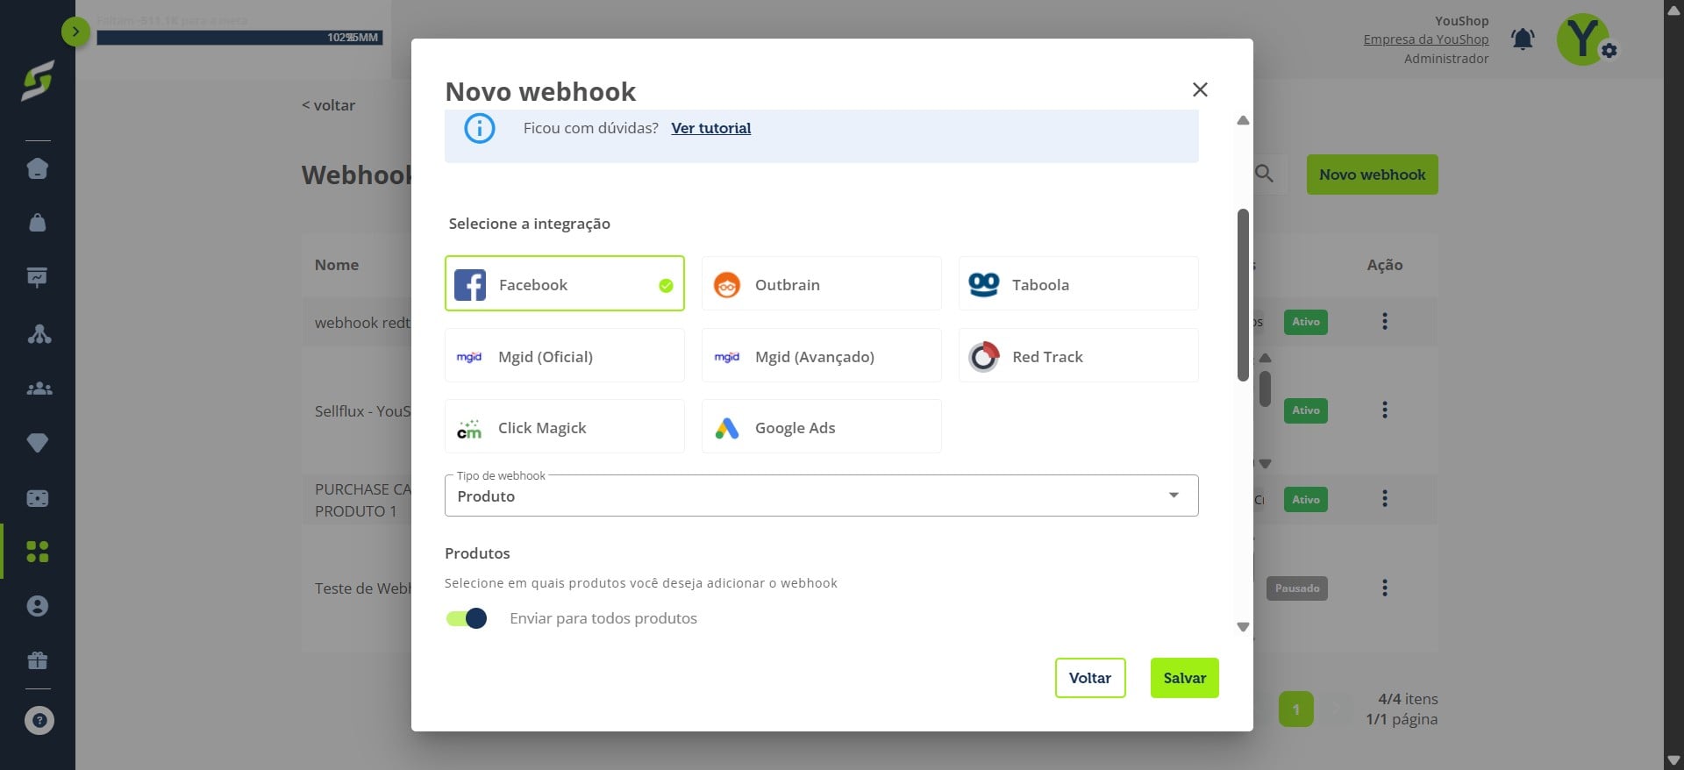The width and height of the screenshot is (1684, 770).
Task: Open the affiliates network sidebar icon
Action: (x=39, y=334)
